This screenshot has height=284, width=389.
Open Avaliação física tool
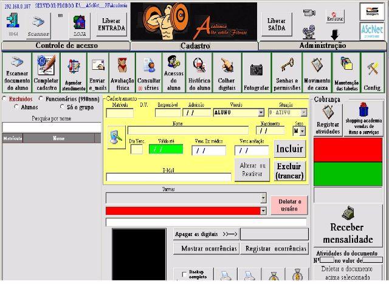[x=122, y=73]
